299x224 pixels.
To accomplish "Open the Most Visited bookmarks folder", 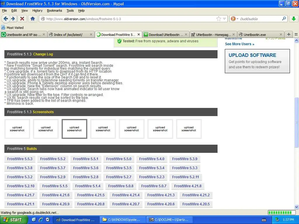I will coord(12,28).
